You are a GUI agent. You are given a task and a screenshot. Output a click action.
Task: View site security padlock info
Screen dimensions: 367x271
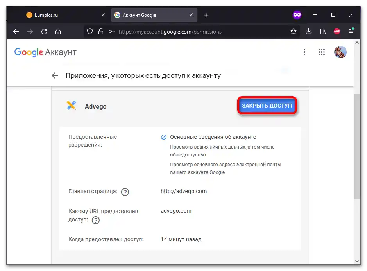(101, 31)
